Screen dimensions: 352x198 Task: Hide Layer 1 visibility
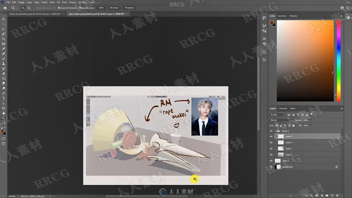(x=271, y=161)
